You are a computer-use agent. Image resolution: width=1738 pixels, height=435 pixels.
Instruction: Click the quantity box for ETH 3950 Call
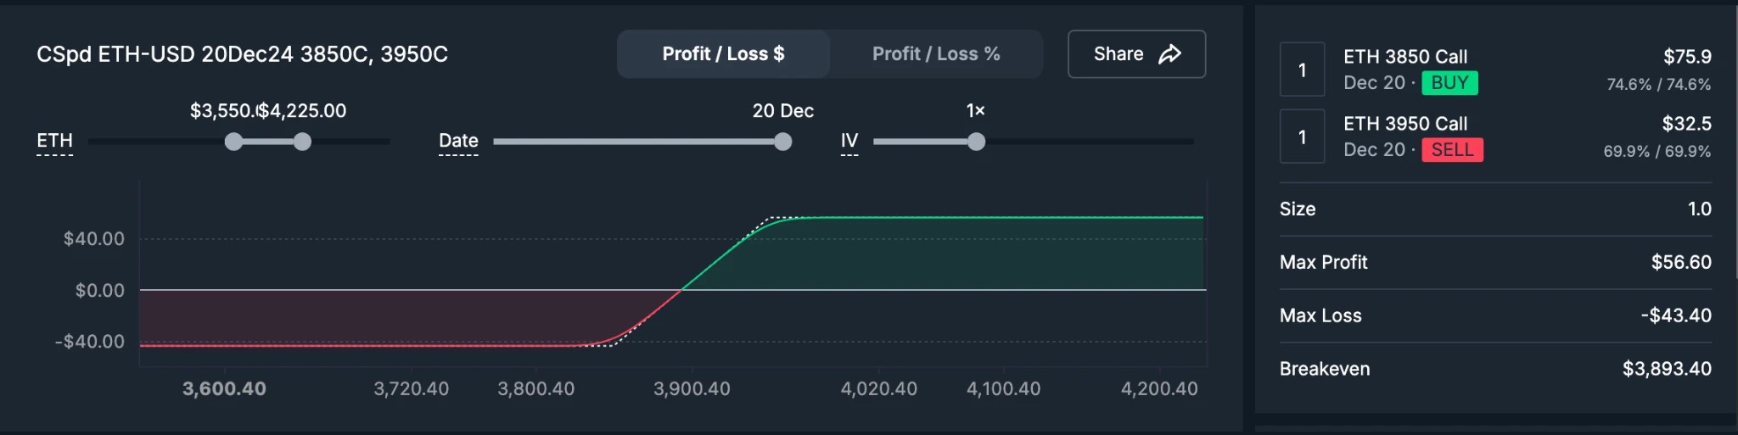[1302, 137]
